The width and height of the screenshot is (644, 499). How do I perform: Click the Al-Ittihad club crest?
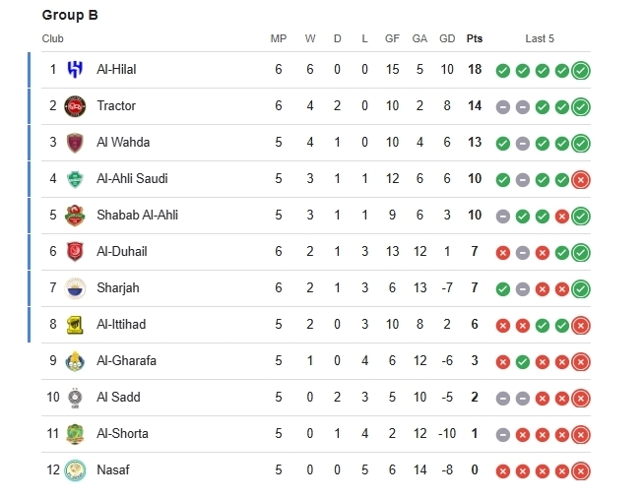click(75, 325)
